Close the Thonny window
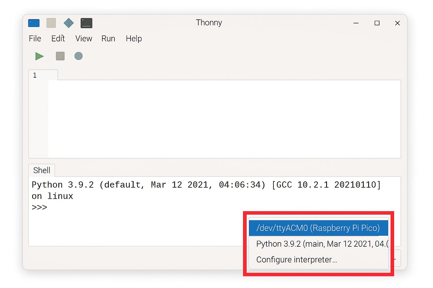The height and width of the screenshot is (288, 433). click(397, 23)
